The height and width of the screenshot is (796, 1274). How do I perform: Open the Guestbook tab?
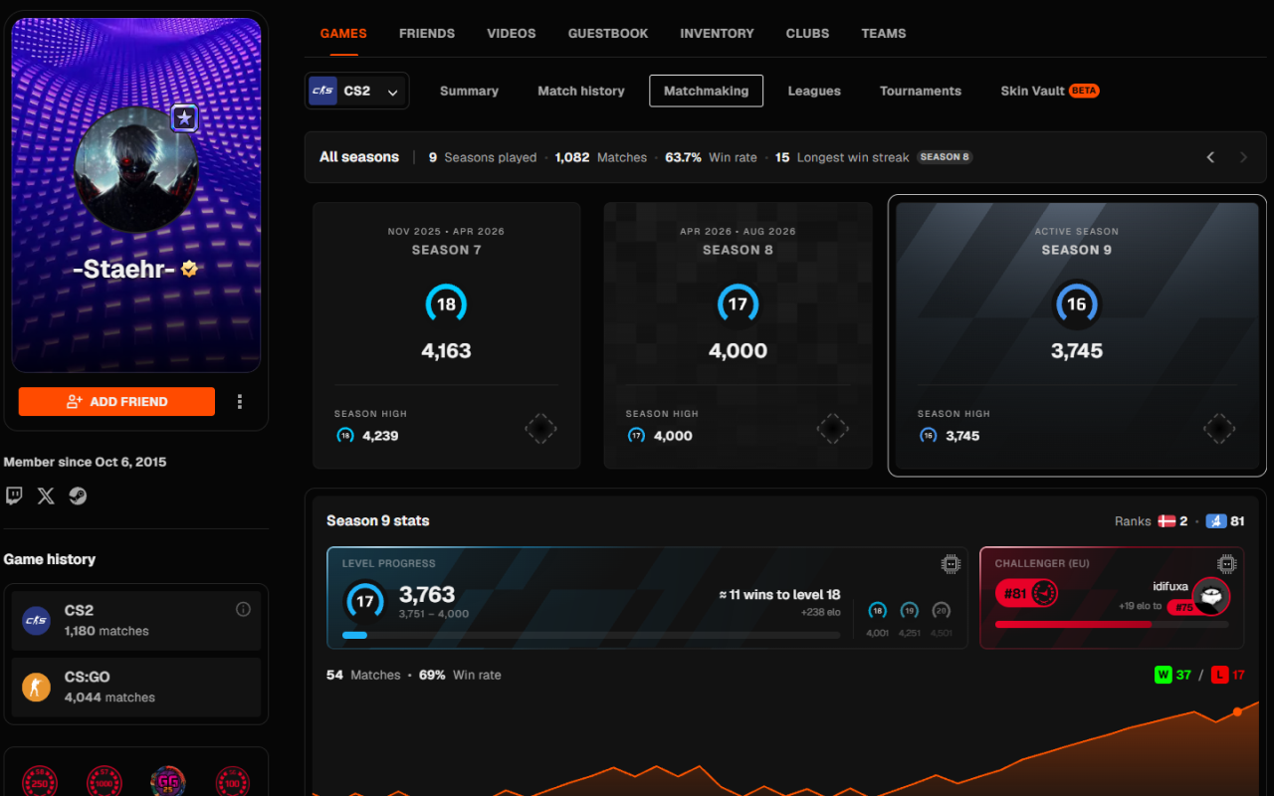(608, 33)
